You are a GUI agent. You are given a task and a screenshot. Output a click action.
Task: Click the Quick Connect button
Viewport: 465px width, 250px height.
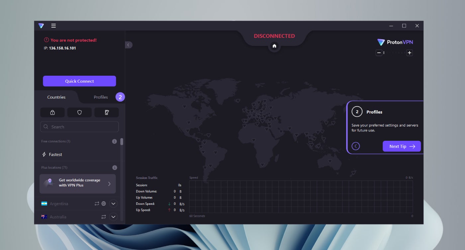(x=79, y=81)
